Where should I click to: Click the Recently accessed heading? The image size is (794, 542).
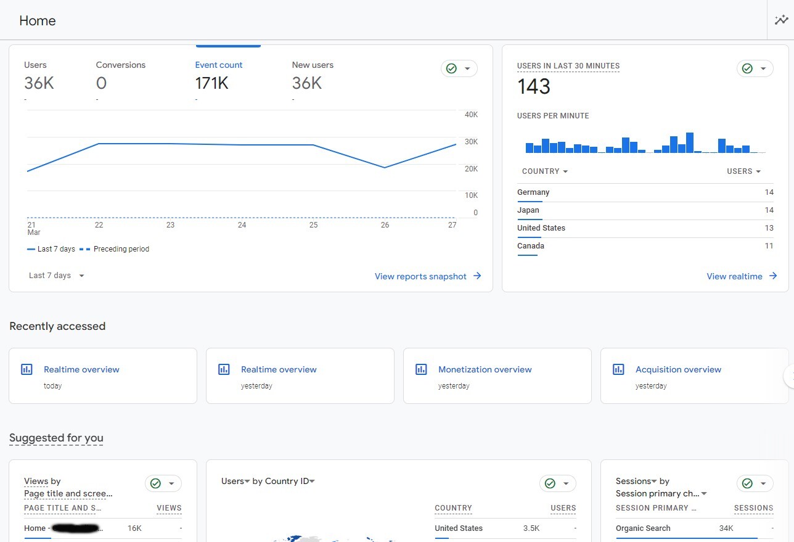tap(57, 326)
